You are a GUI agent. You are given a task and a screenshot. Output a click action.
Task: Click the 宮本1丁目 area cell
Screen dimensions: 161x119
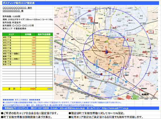[x=11, y=64]
